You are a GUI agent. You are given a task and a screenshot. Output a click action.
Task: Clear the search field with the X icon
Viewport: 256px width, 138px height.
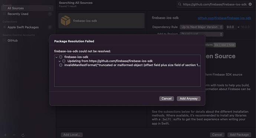coord(250,4)
